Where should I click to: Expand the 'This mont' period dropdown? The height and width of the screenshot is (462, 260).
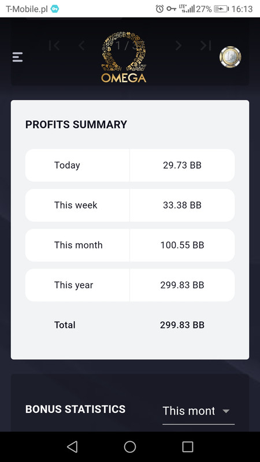click(198, 411)
